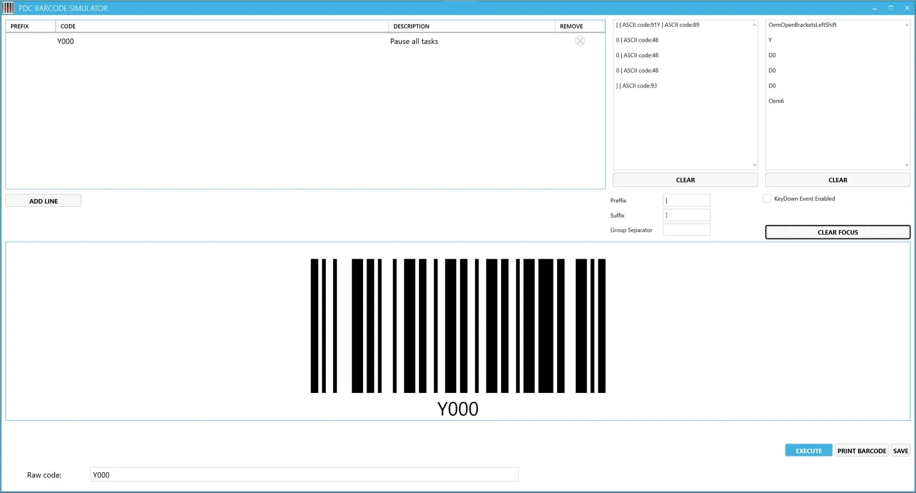
Task: Select the OemOpenBracketsLeftShift log entry
Action: [x=802, y=25]
